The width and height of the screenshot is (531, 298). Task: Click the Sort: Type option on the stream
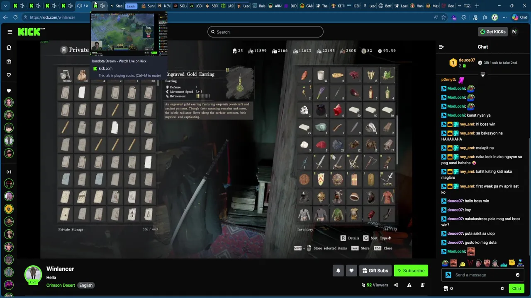pos(377,238)
